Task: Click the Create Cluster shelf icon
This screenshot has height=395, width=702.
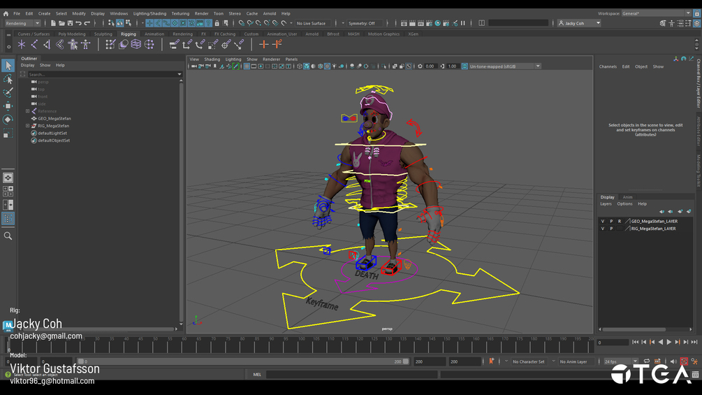Action: pos(149,44)
